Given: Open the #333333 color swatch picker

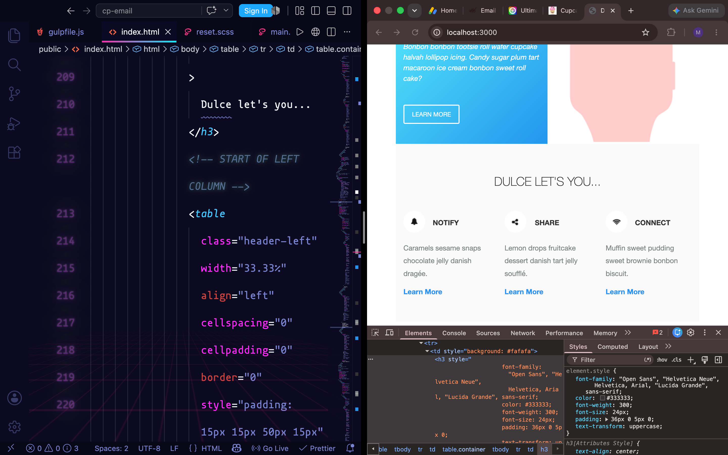Looking at the screenshot, I should click(602, 398).
